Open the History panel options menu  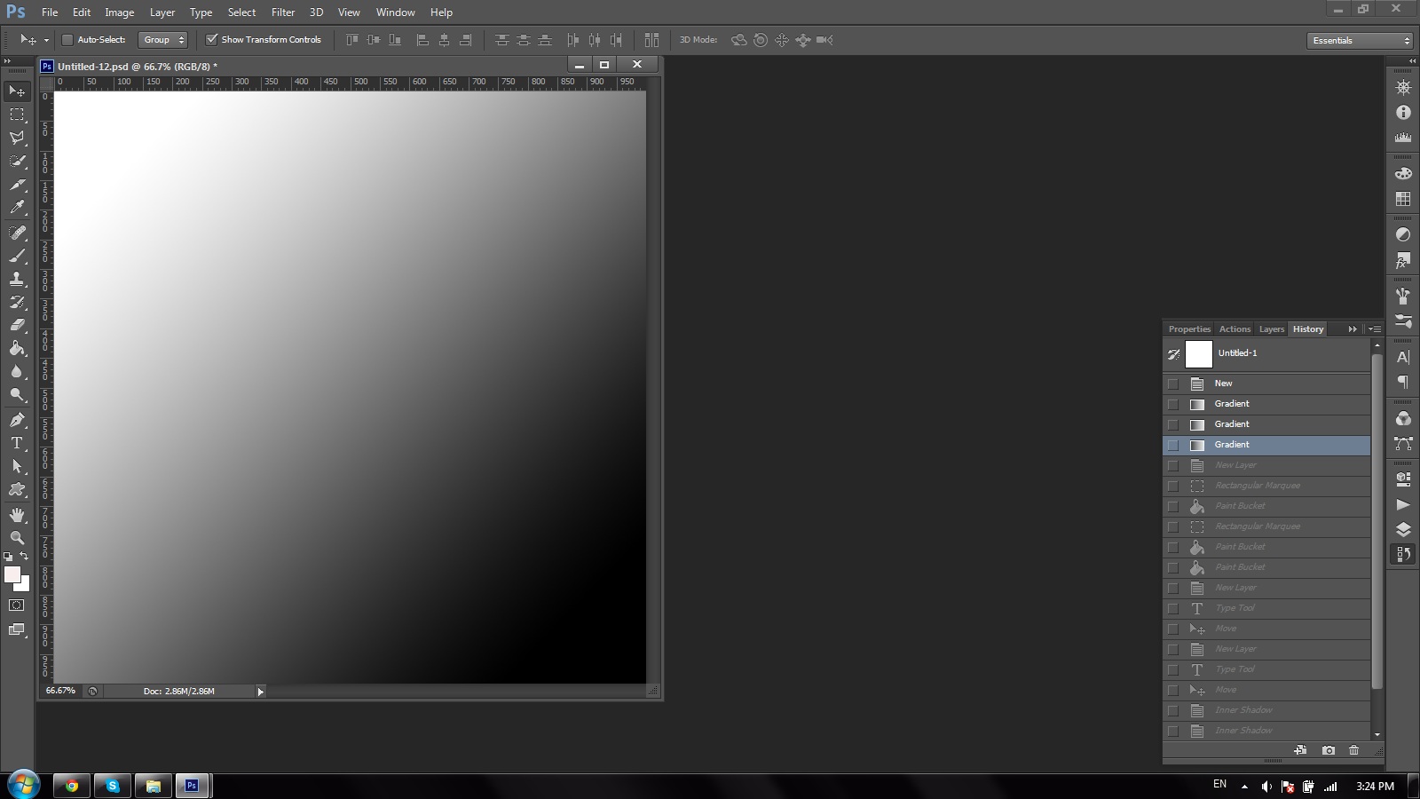point(1374,329)
